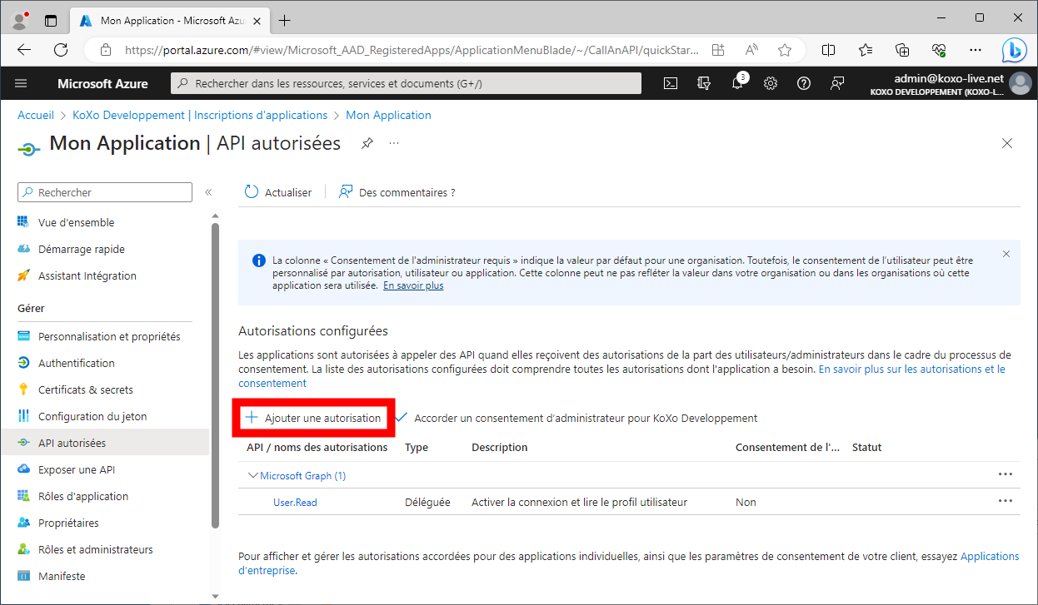View site information lock icon
Image resolution: width=1038 pixels, height=605 pixels.
105,50
